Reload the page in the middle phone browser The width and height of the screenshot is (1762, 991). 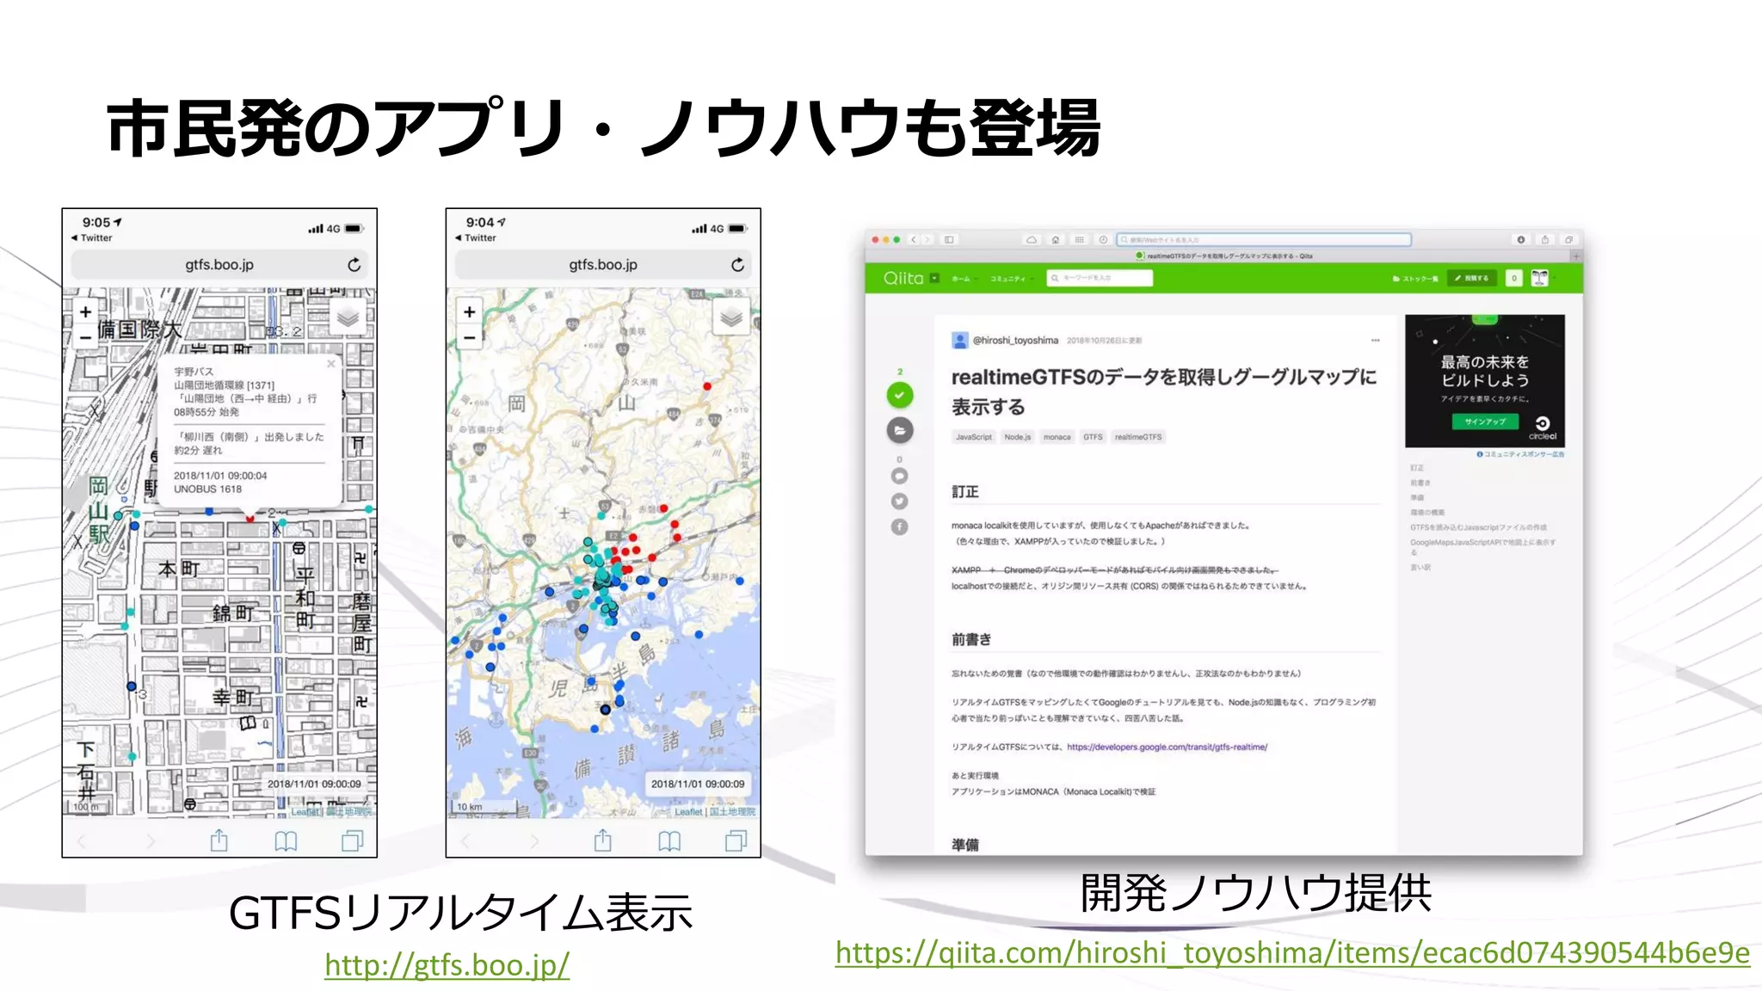737,264
